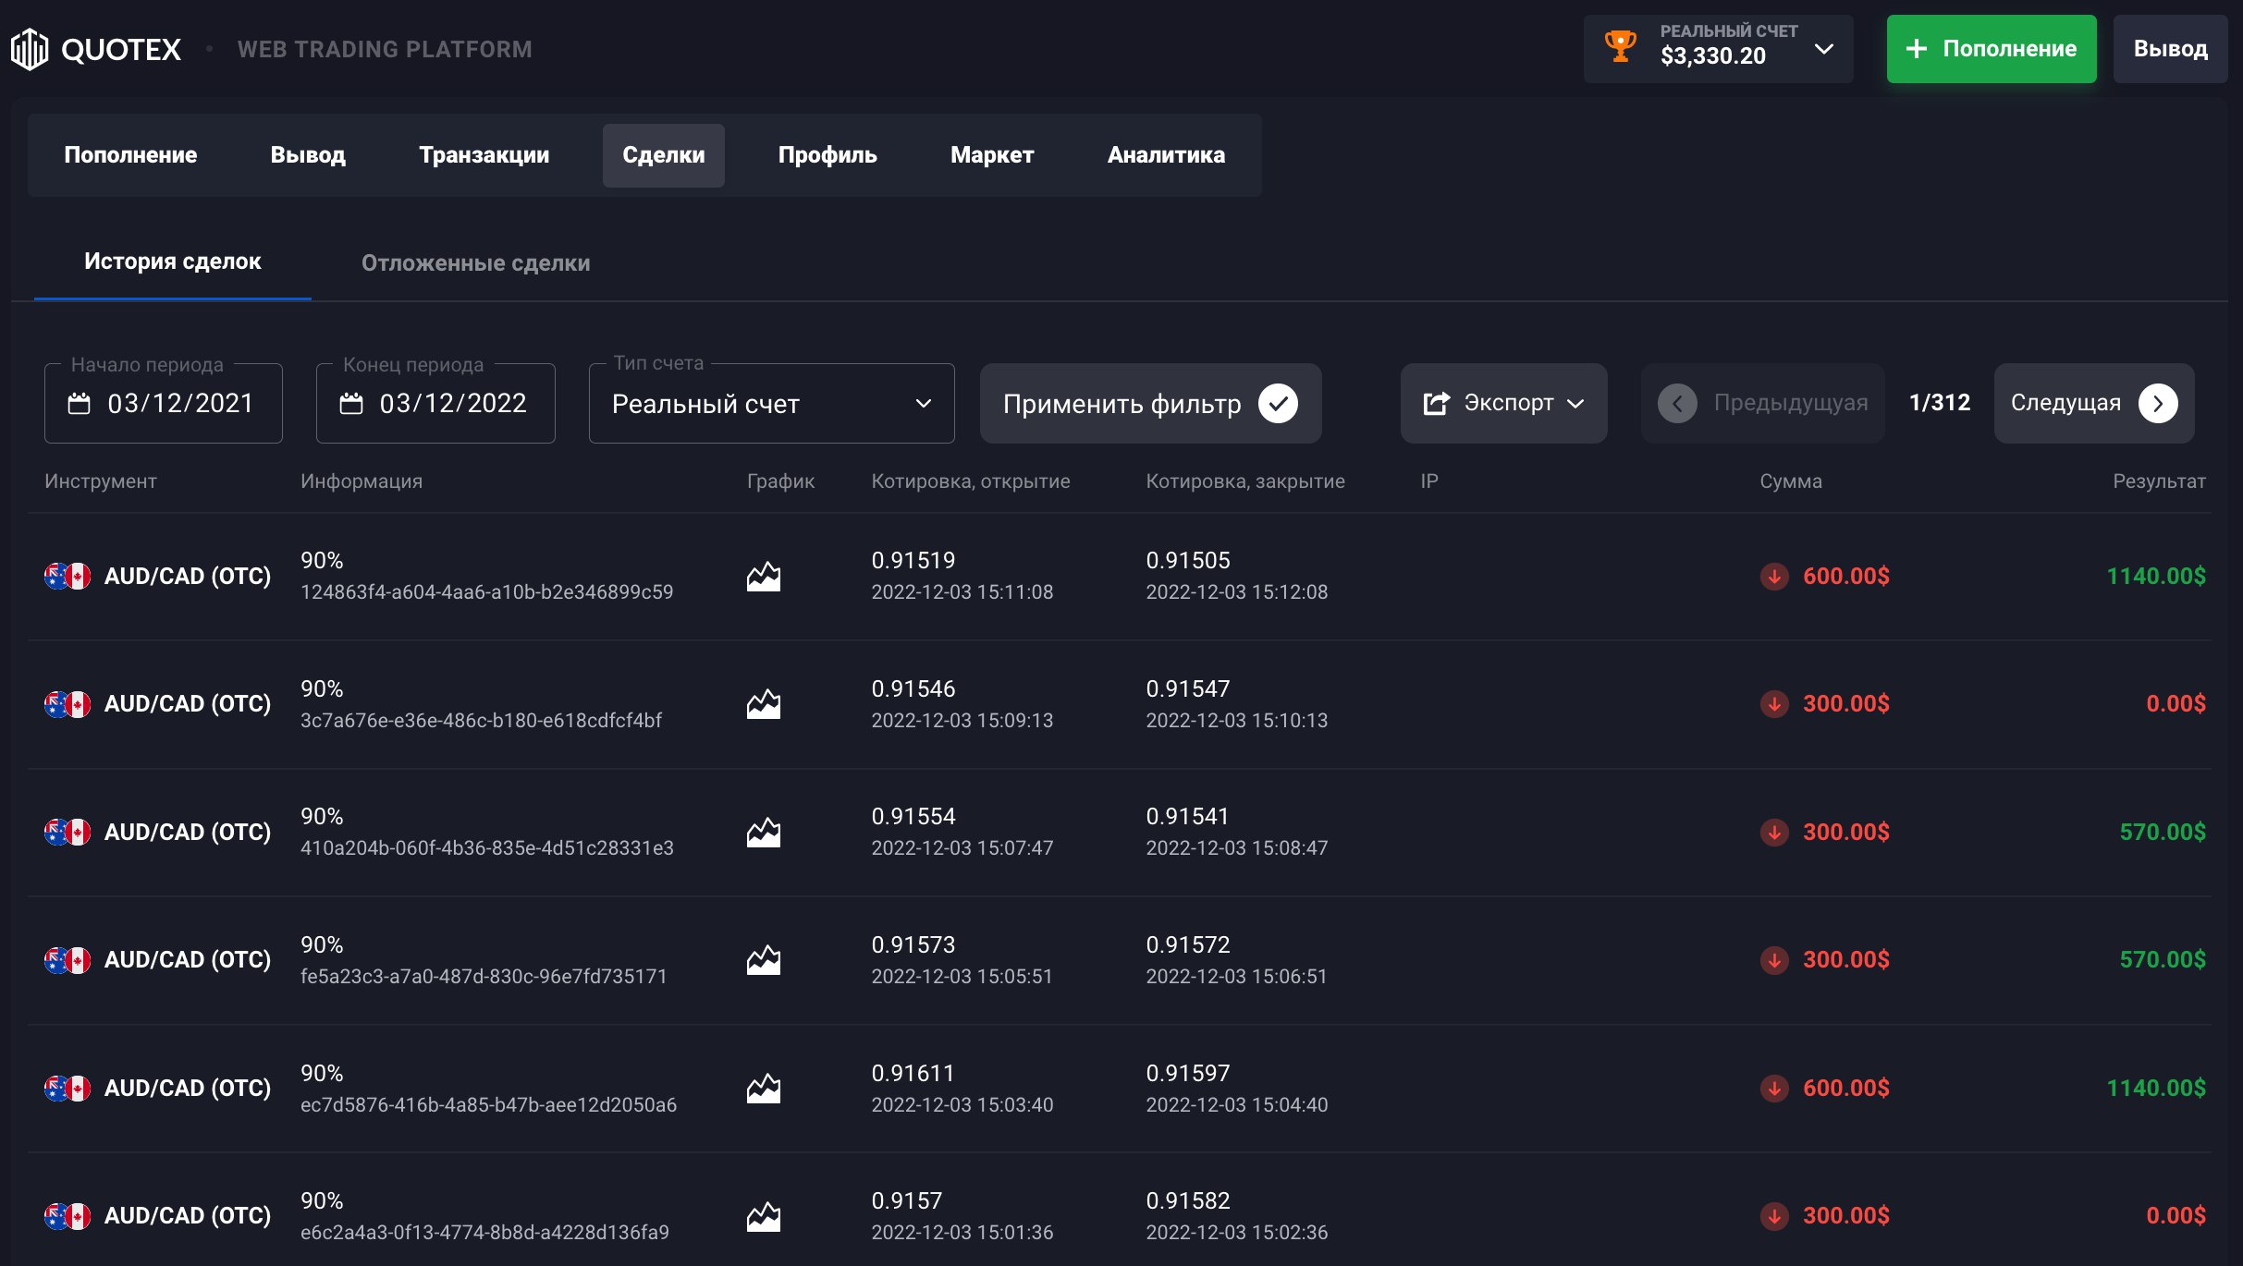The width and height of the screenshot is (2243, 1266).
Task: Click the Котировка, закрытие column header
Action: click(x=1245, y=481)
